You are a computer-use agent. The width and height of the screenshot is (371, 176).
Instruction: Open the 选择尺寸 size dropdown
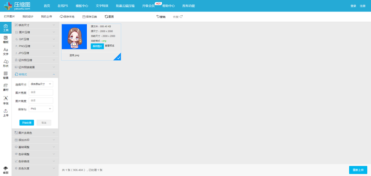[41, 84]
